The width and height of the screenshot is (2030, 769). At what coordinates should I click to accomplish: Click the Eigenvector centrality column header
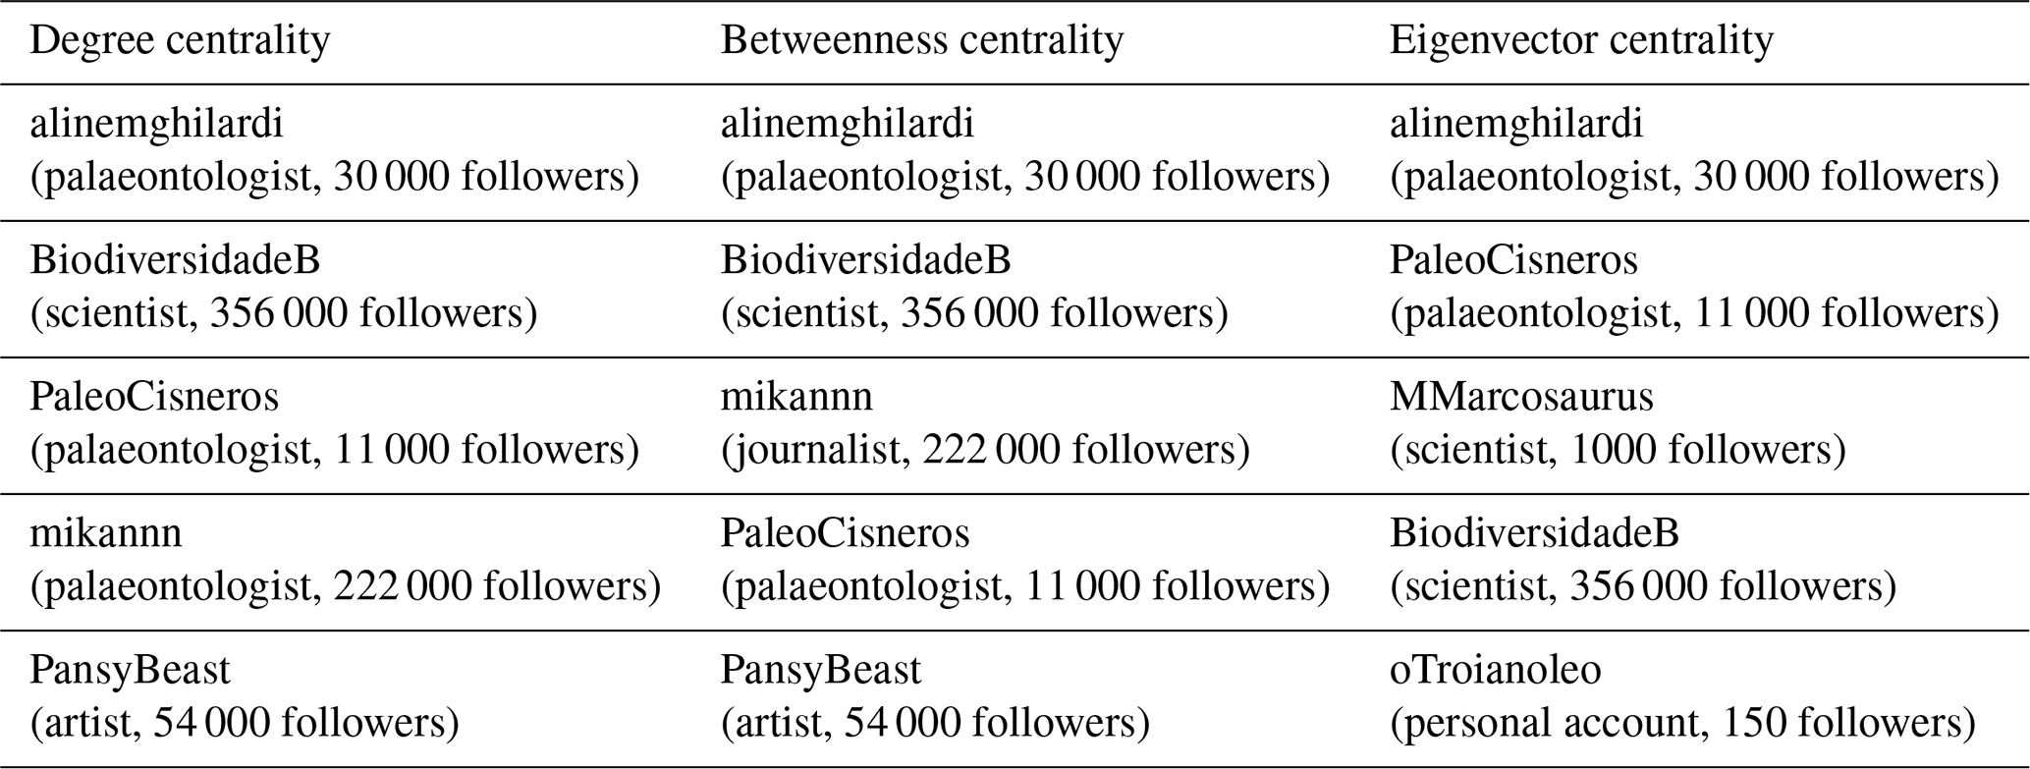pyautogui.click(x=1581, y=41)
